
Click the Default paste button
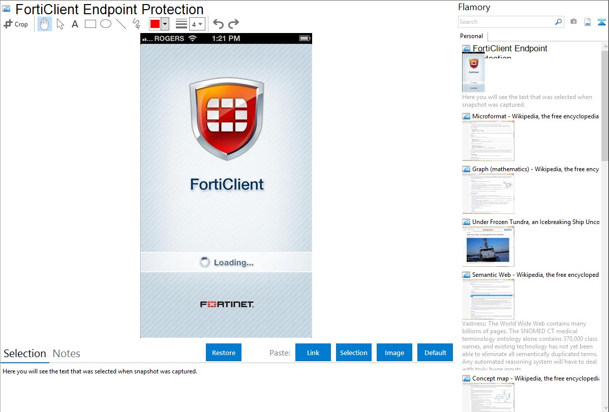435,353
